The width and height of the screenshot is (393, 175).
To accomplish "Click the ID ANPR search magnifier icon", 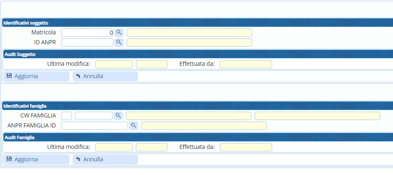I will point(119,42).
